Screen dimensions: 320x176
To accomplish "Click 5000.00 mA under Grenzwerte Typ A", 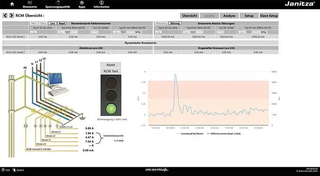I will [168, 37].
